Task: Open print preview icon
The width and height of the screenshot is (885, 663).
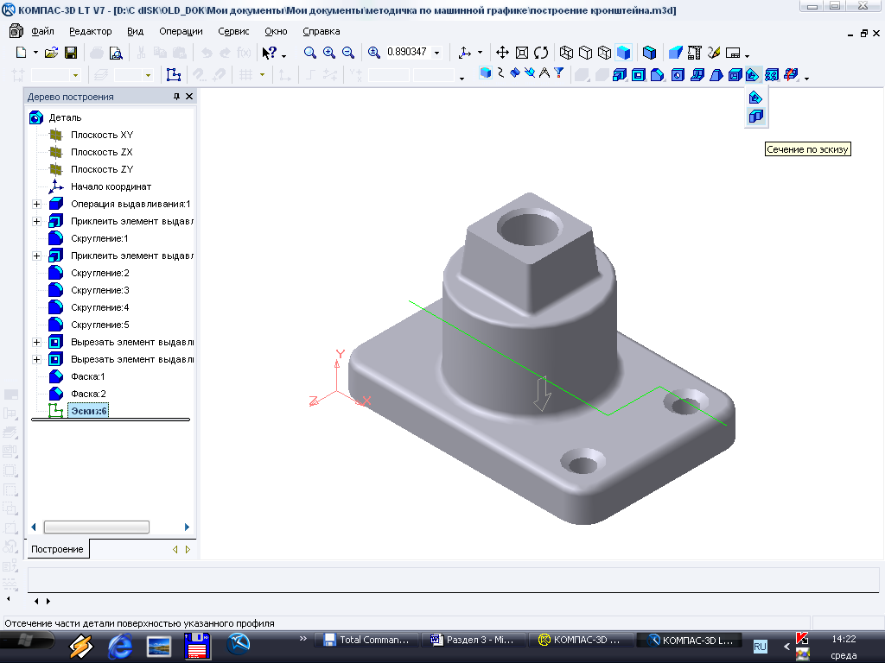Action: pyautogui.click(x=116, y=53)
